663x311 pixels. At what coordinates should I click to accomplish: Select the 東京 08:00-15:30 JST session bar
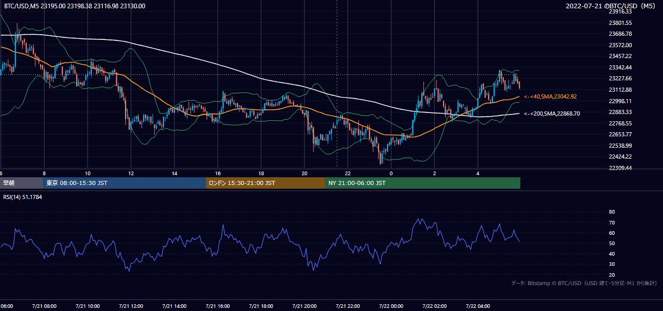click(125, 183)
